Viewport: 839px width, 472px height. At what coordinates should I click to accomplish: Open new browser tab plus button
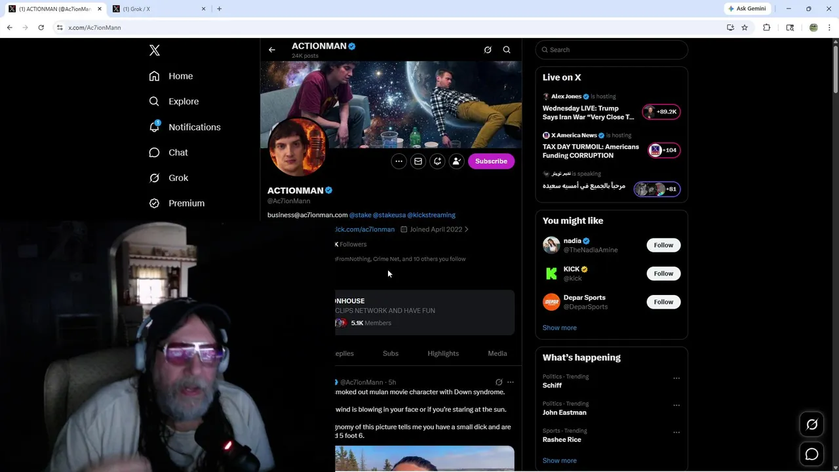[219, 9]
